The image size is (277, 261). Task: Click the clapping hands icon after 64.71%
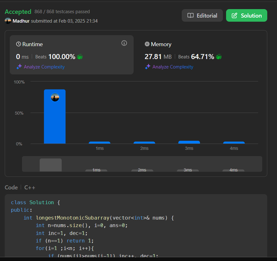(x=219, y=57)
